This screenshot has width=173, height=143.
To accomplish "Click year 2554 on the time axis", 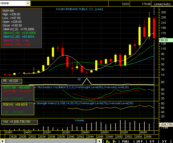I will point(139,137).
